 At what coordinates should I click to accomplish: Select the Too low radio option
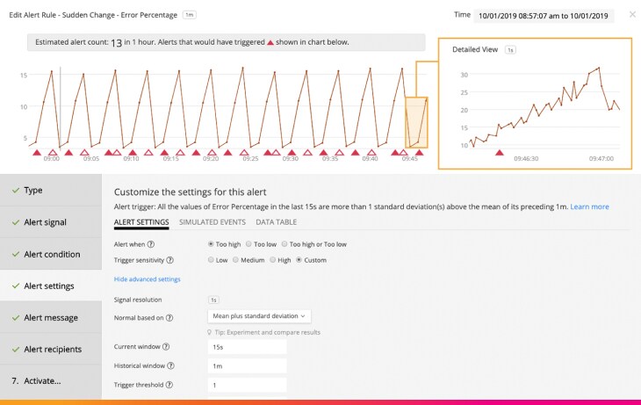(x=248, y=244)
